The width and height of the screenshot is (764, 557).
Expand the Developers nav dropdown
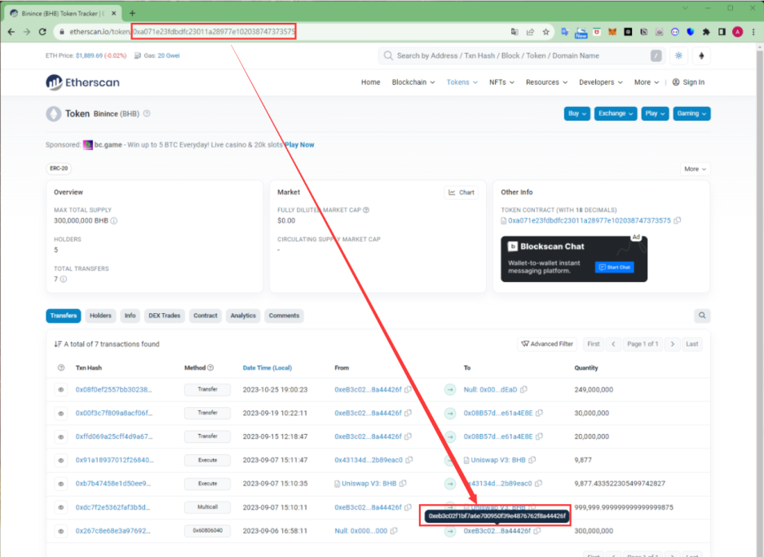(x=601, y=82)
